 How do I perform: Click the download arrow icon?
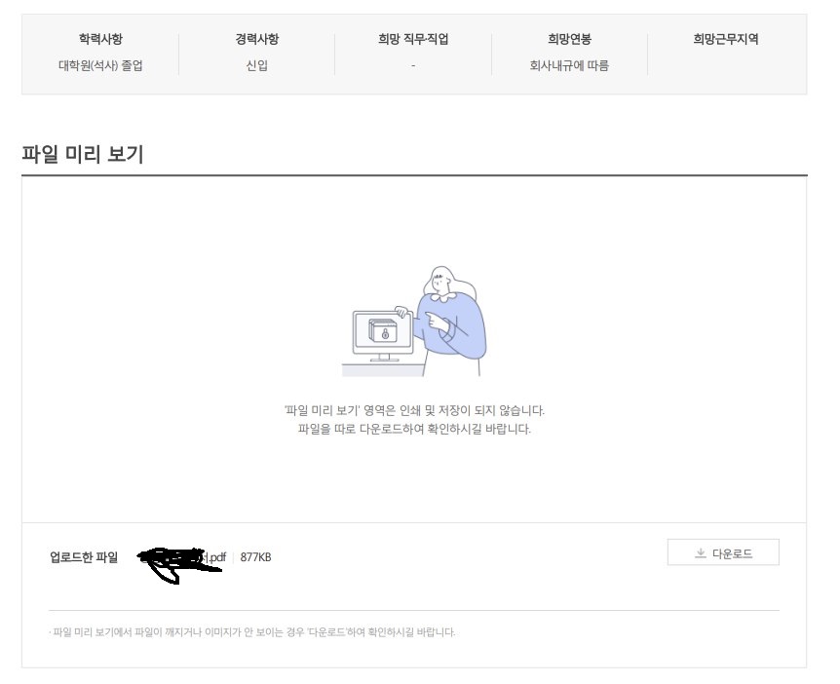(x=701, y=553)
